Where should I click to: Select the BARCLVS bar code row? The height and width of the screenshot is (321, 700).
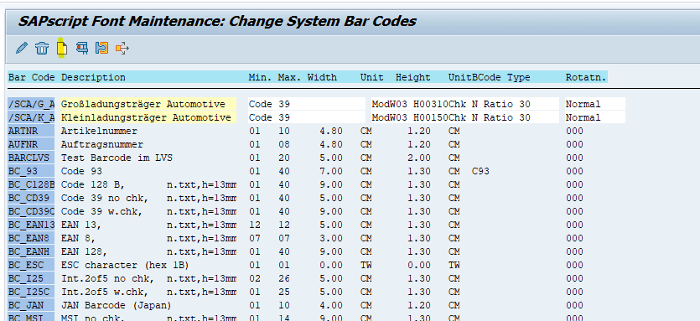31,158
